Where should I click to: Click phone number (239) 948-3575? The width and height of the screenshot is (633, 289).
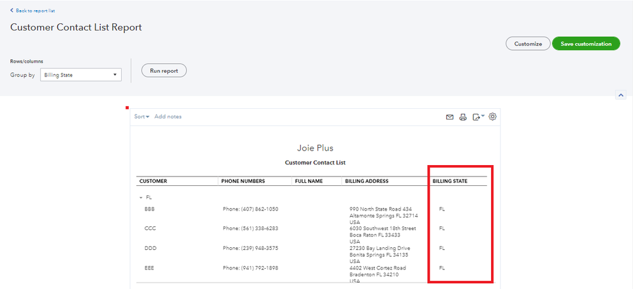[250, 248]
